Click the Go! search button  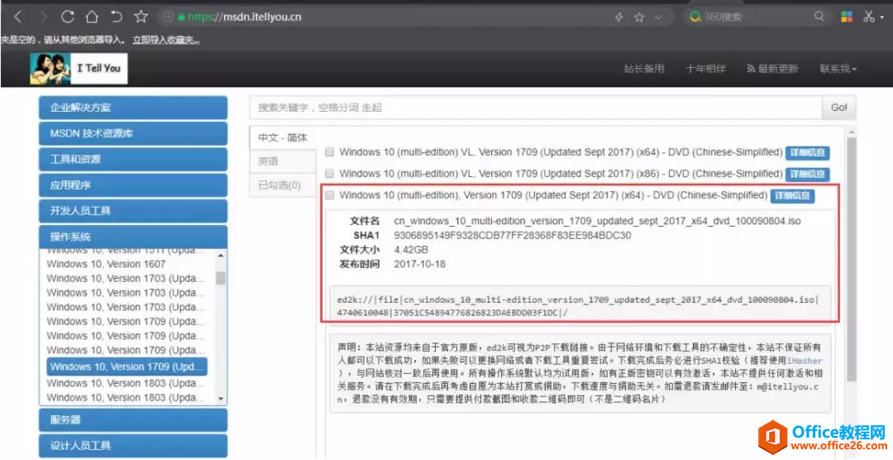coord(839,108)
